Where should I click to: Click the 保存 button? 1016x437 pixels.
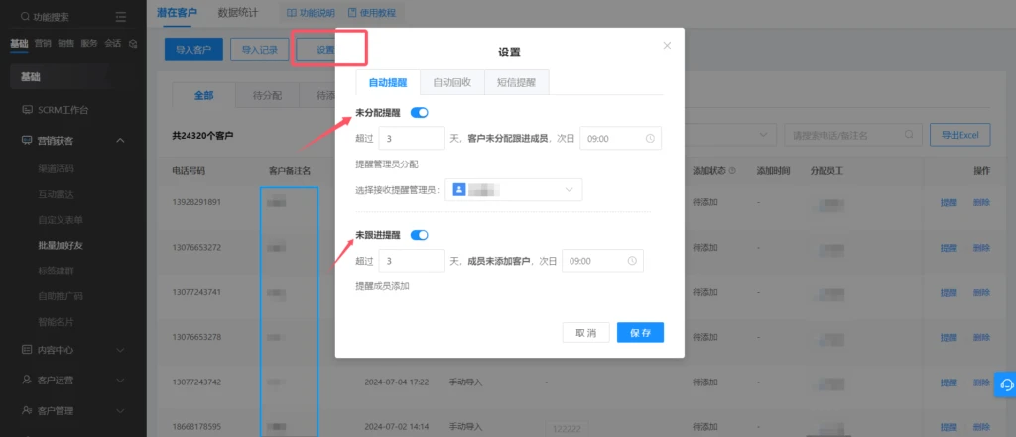click(640, 332)
